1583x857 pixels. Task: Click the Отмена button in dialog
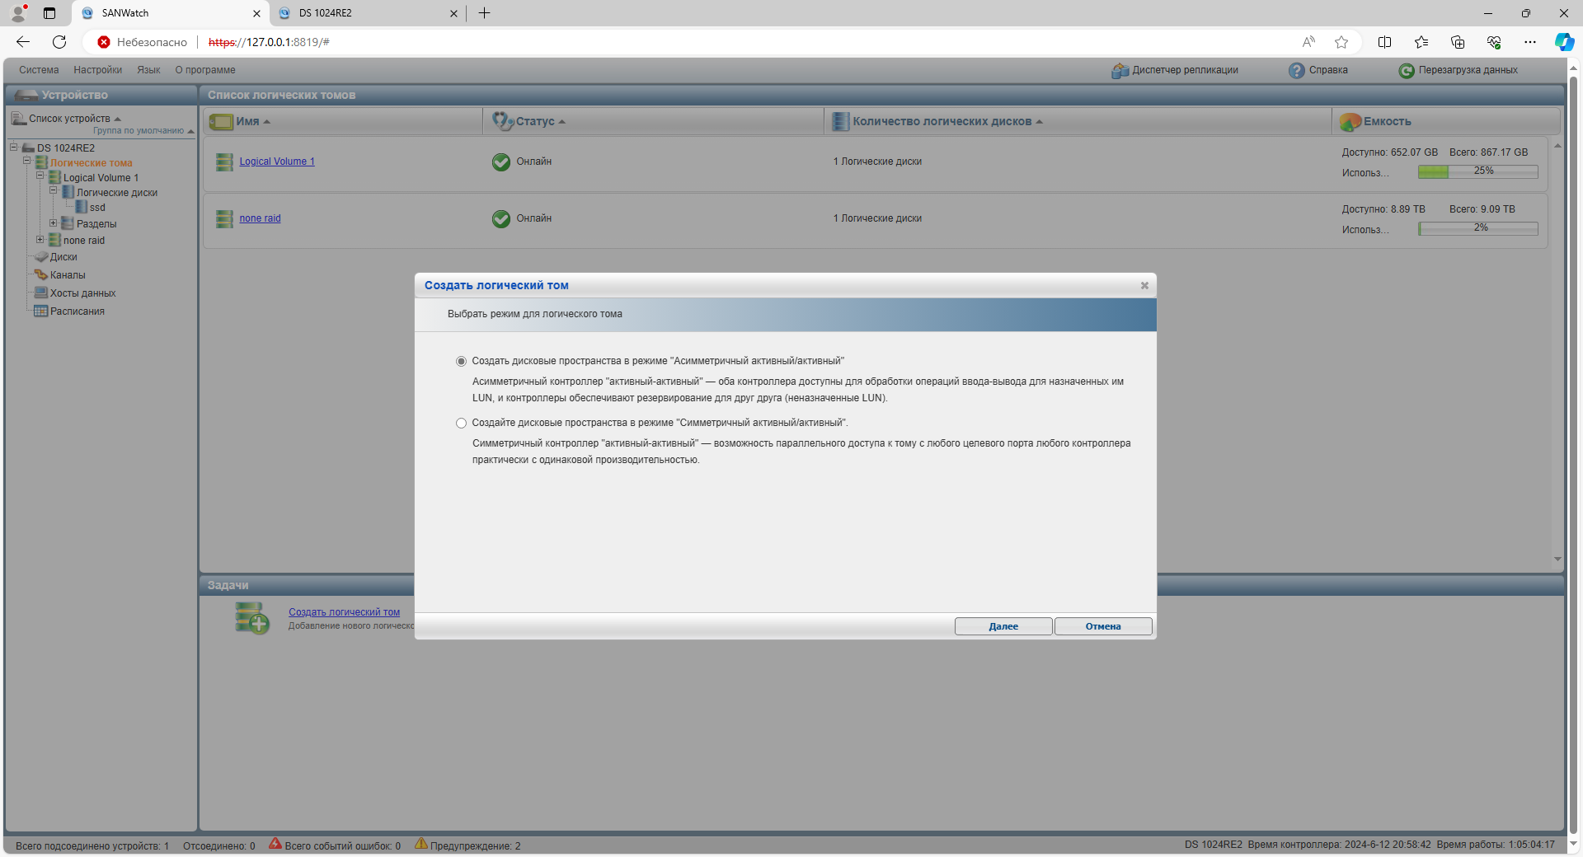tap(1103, 626)
